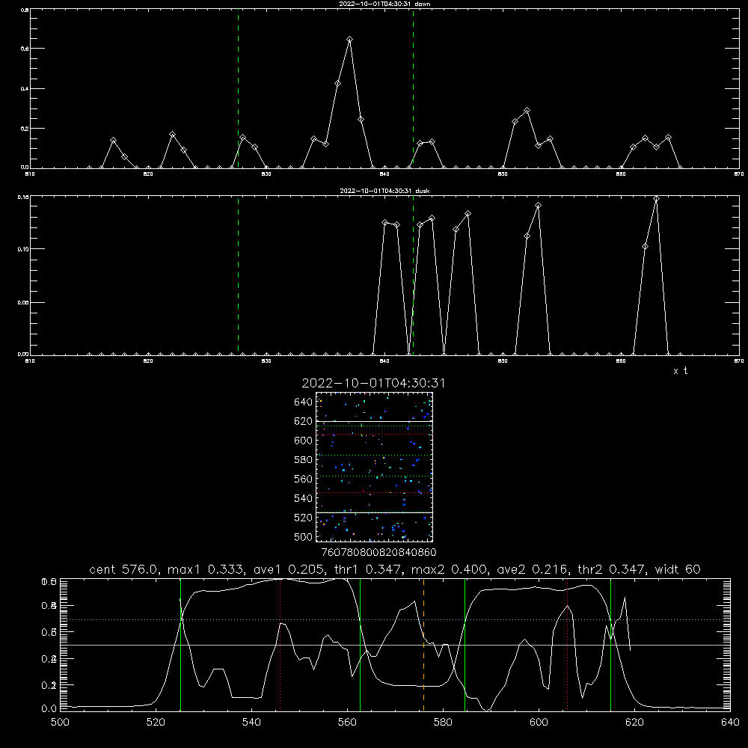Click the '0.6' y-axis label of dawn plot
Image resolution: width=748 pixels, height=748 pixels.
[x=24, y=49]
